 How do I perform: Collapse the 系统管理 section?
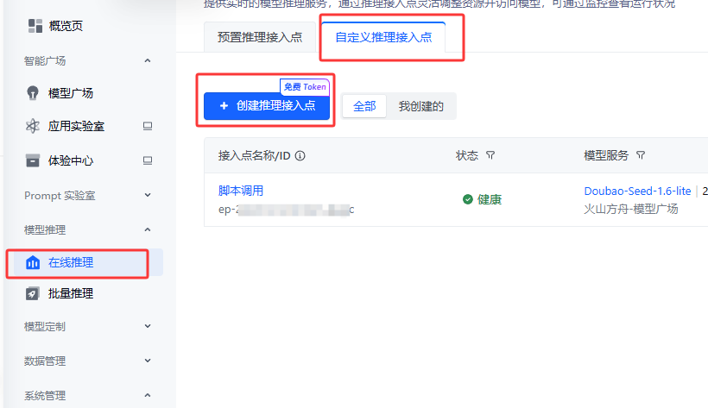pos(148,395)
